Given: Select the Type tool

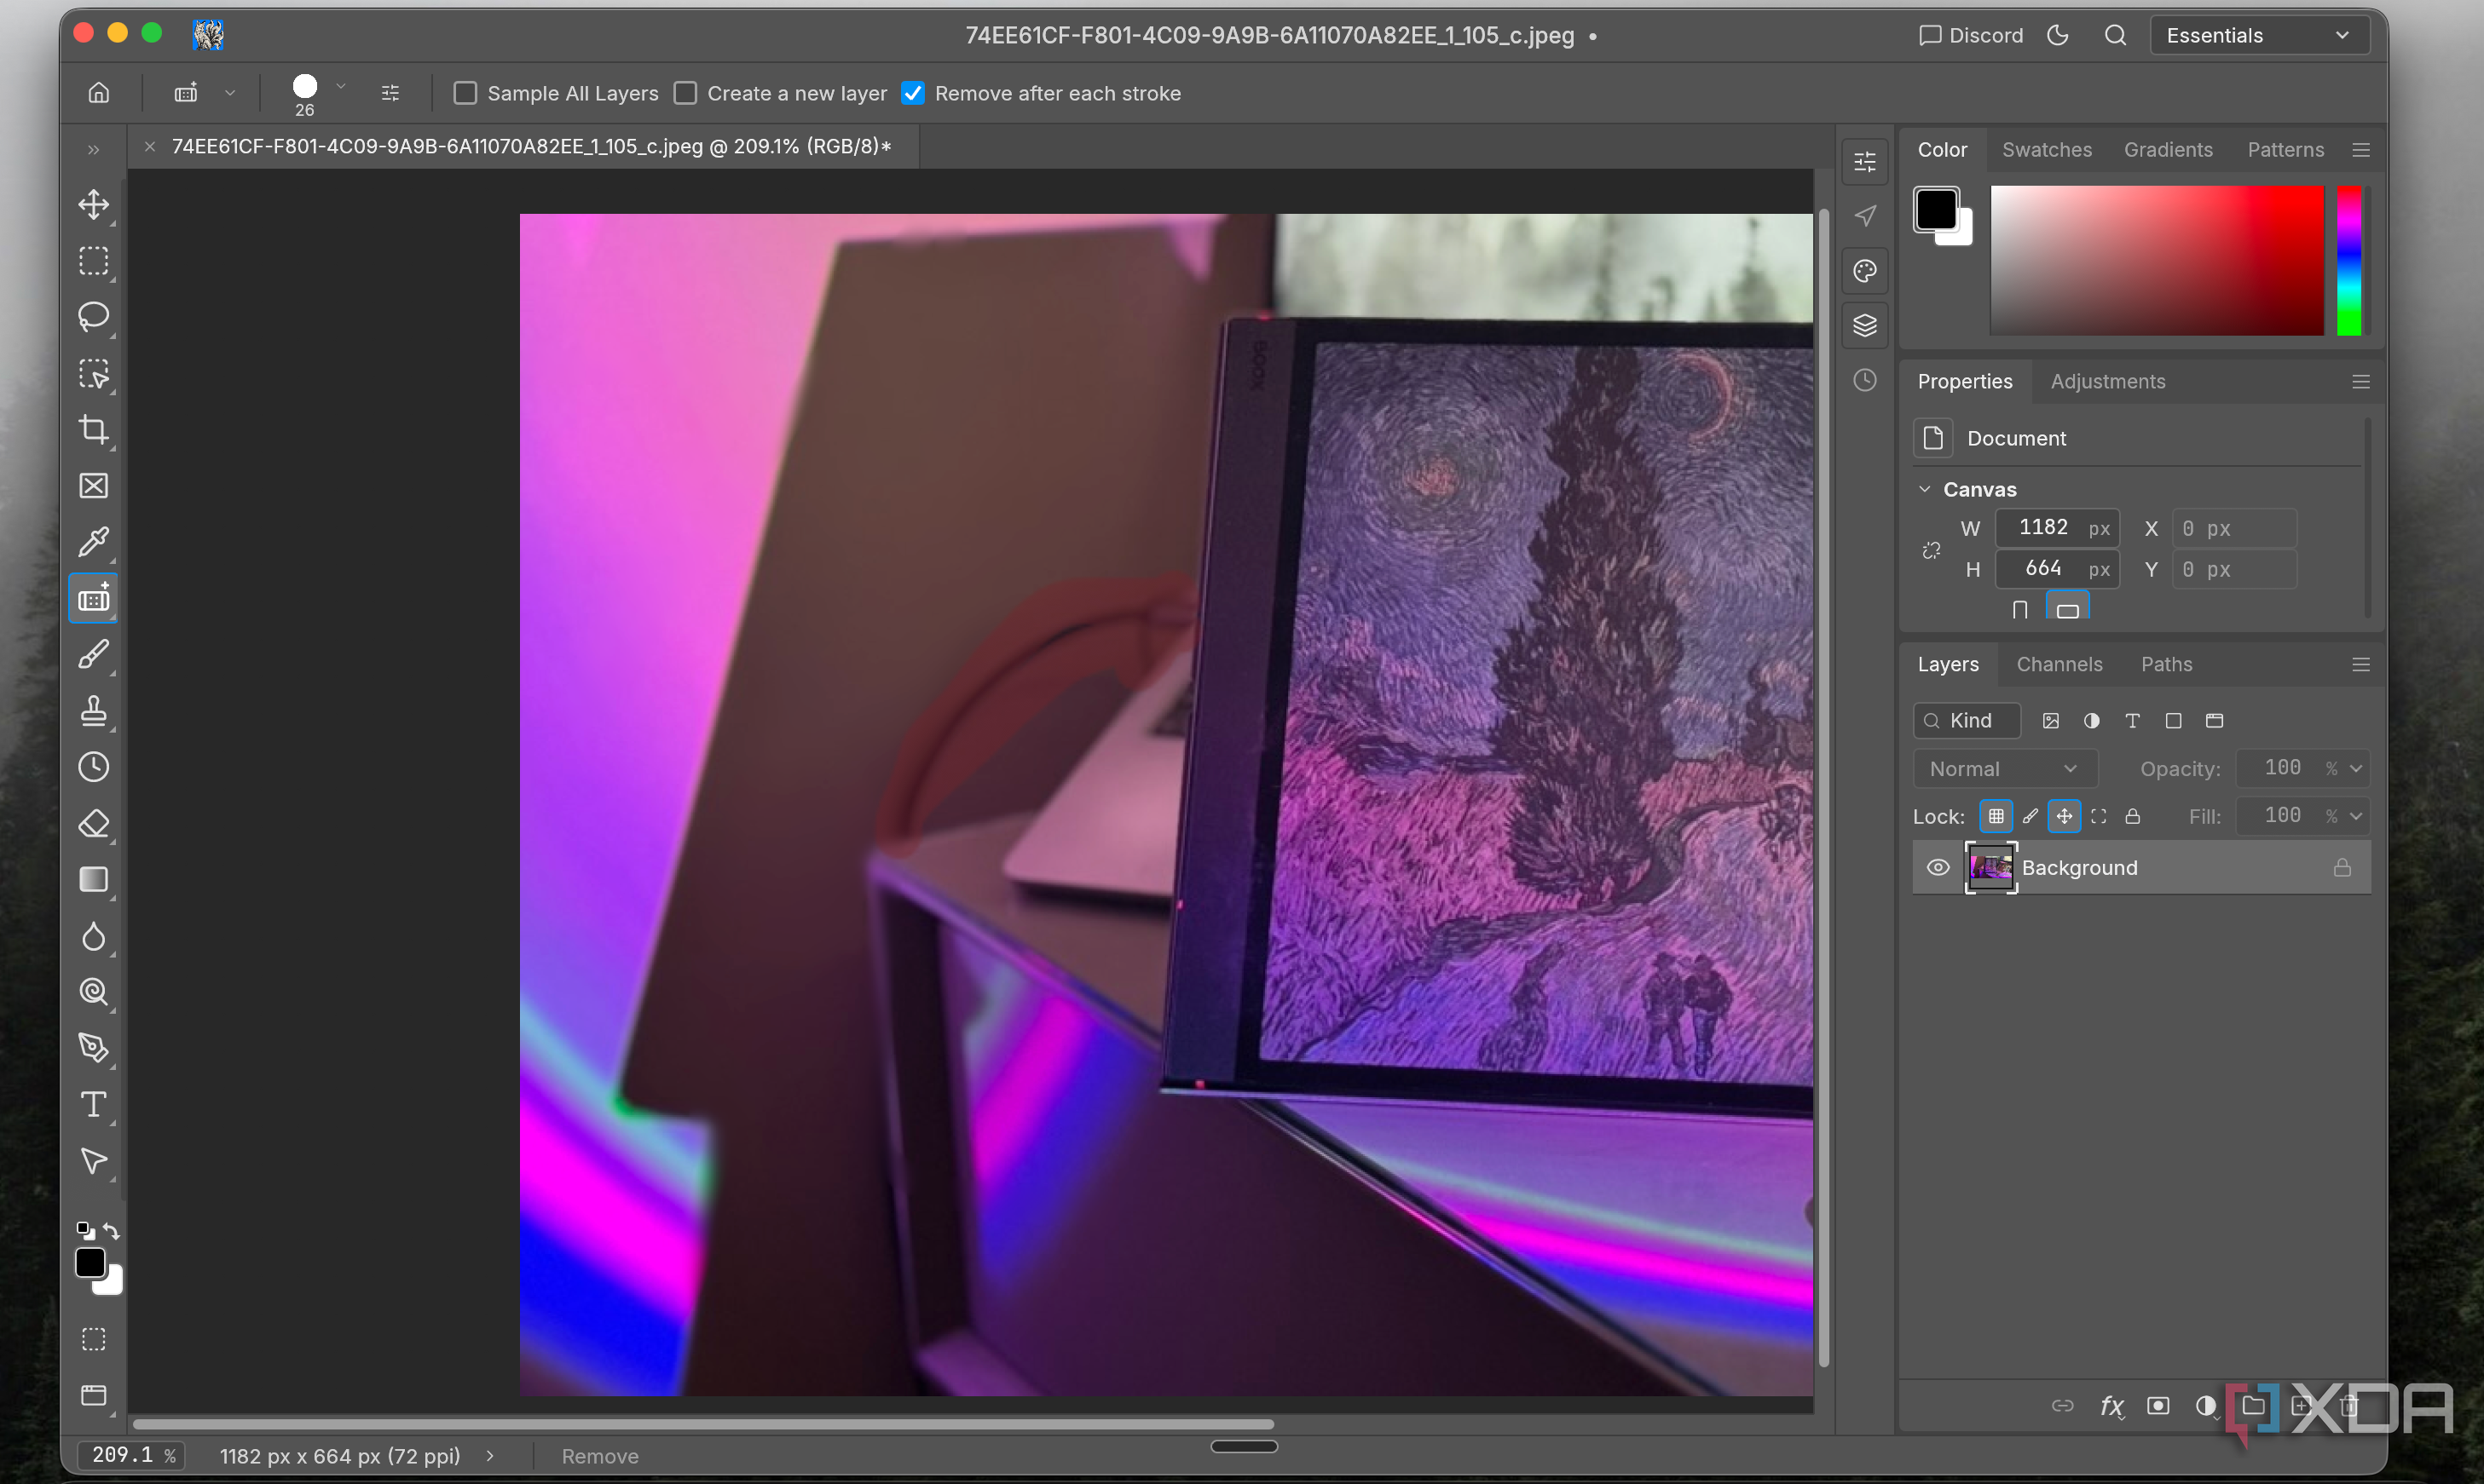Looking at the screenshot, I should [94, 1105].
